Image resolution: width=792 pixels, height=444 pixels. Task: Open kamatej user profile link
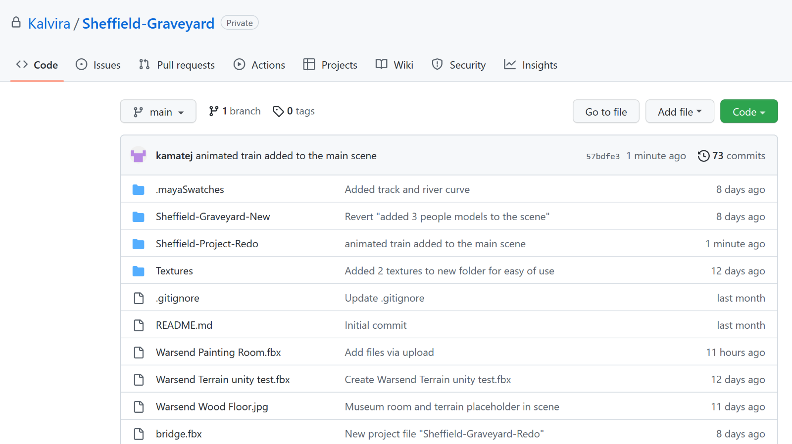(x=174, y=156)
